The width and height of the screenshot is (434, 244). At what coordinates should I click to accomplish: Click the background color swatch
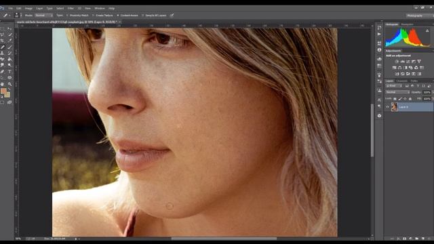coord(7,95)
